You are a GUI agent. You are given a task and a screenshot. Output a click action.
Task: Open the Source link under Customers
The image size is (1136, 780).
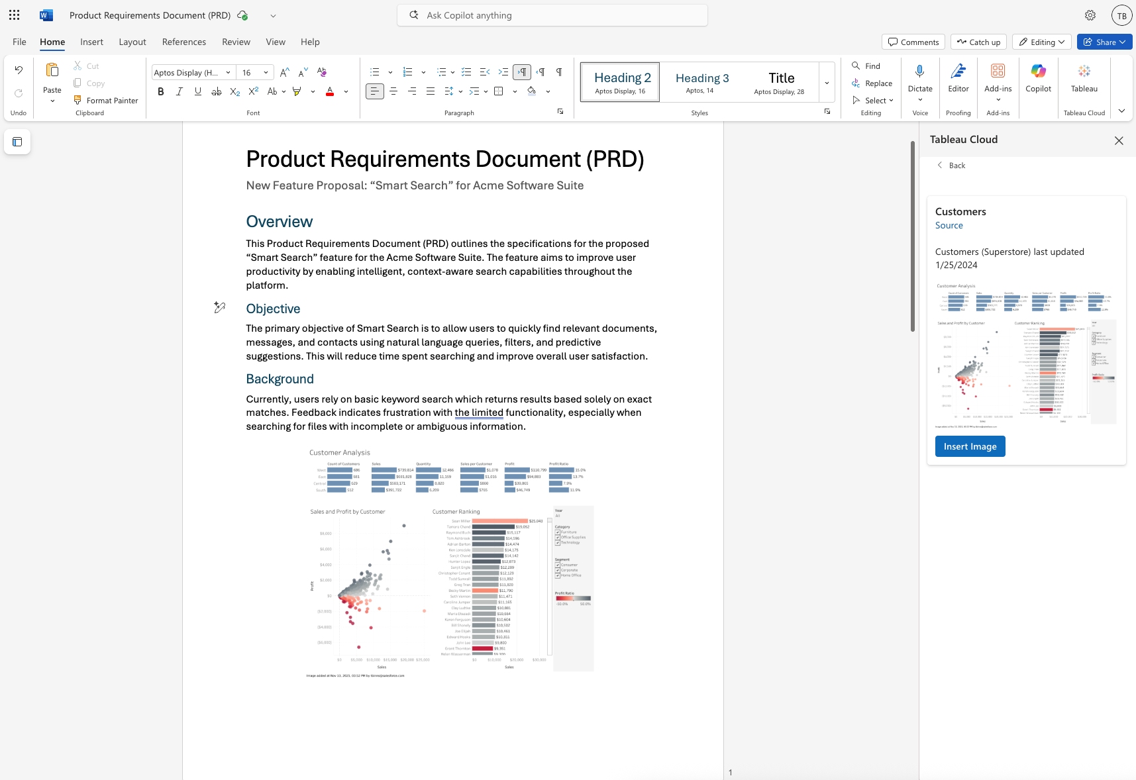949,225
